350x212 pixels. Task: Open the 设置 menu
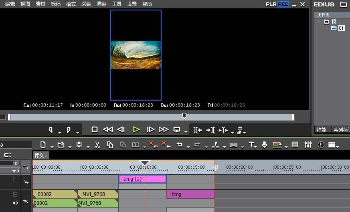[132, 4]
